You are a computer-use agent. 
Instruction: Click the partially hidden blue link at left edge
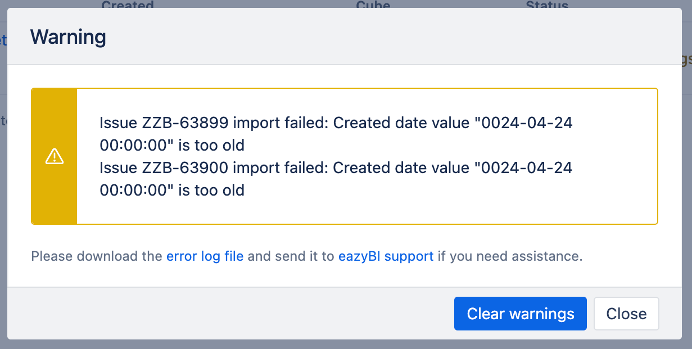pos(3,39)
